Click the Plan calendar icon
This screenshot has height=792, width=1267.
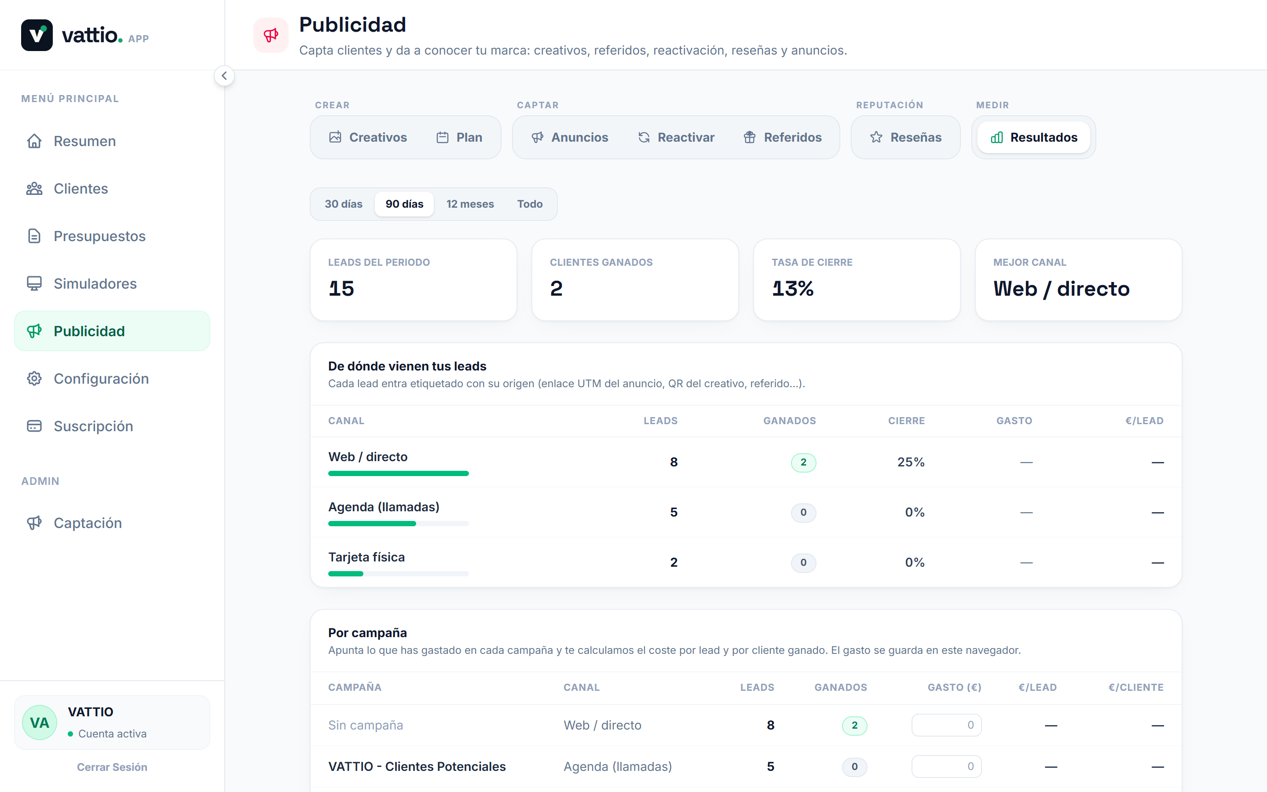point(443,137)
